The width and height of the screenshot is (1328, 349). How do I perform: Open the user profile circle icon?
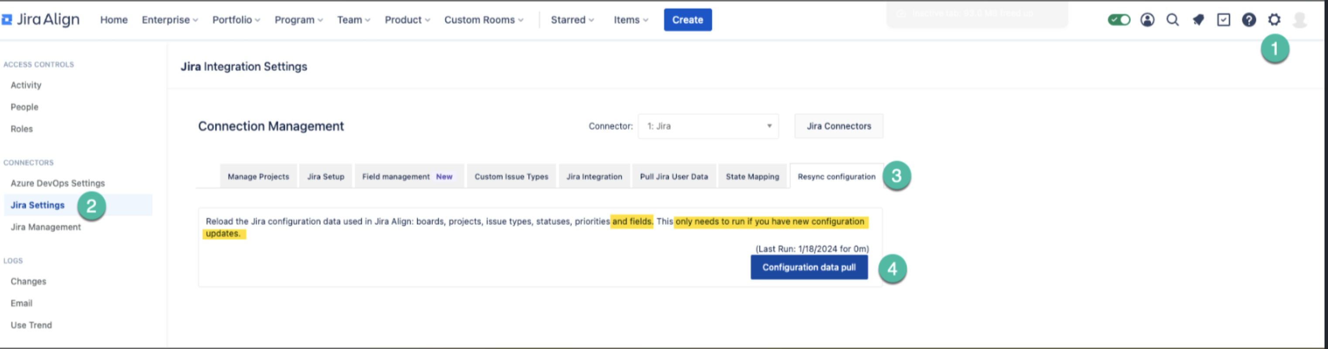[x=1147, y=20]
